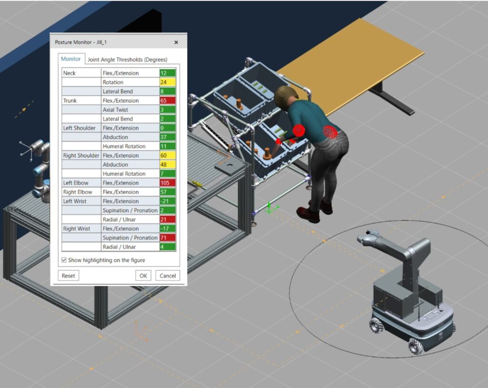Open the Joint Angle Thresholds (Degrees) tab
Image resolution: width=488 pixels, height=388 pixels.
[x=127, y=60]
